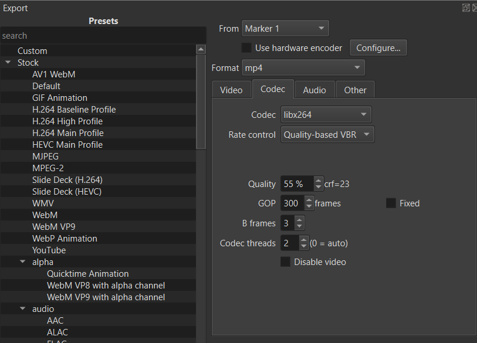Open the Other settings tab
This screenshot has height=343, width=477.
tap(354, 90)
